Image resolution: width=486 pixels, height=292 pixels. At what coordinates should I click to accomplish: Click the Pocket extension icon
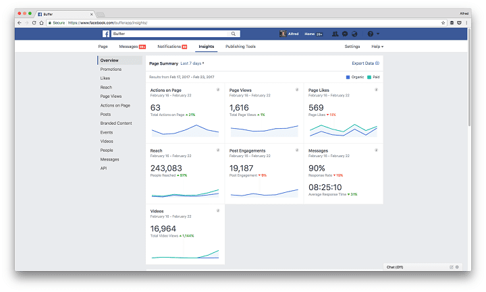[460, 23]
